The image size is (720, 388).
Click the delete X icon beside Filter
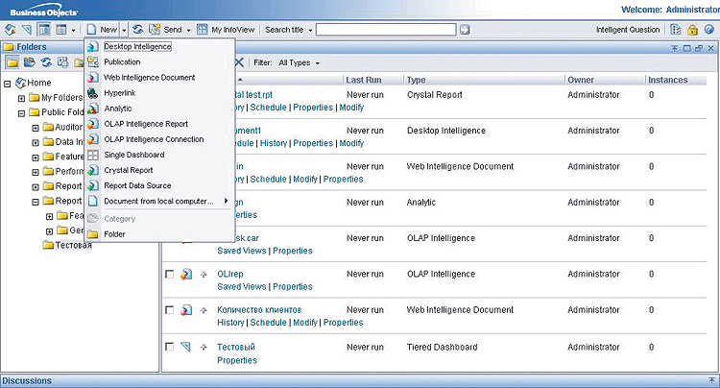click(240, 62)
